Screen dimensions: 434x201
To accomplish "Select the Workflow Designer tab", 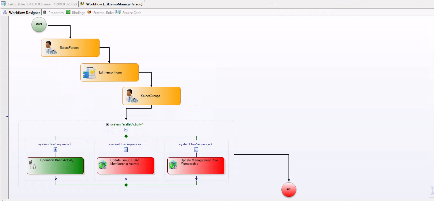I will [x=22, y=12].
